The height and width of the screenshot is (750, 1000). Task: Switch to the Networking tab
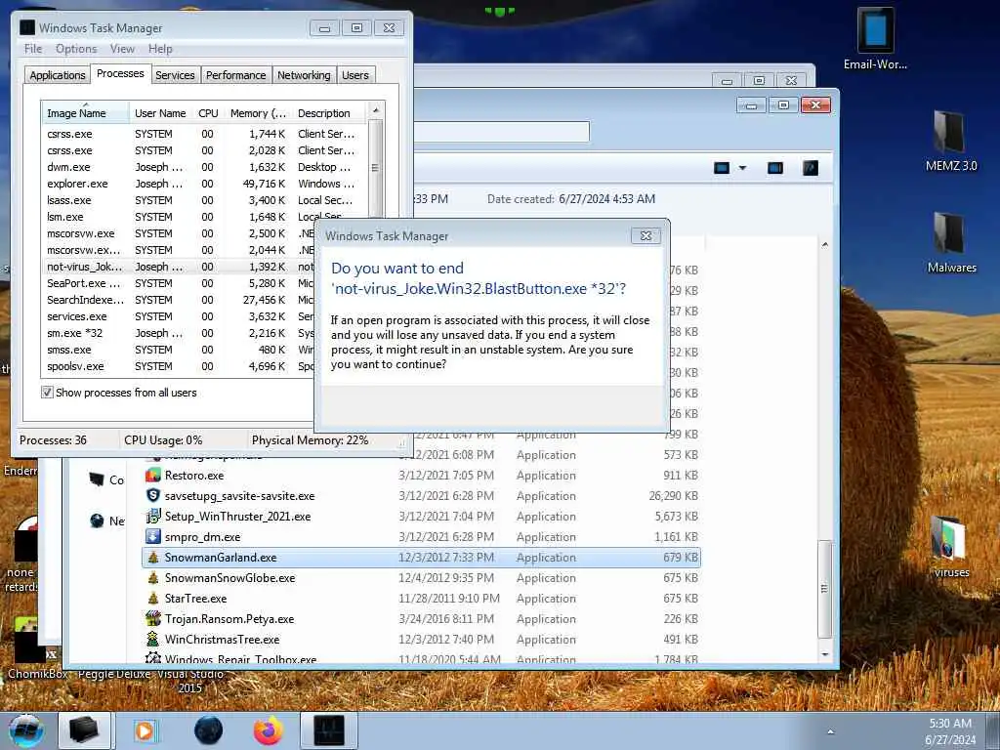pos(304,74)
